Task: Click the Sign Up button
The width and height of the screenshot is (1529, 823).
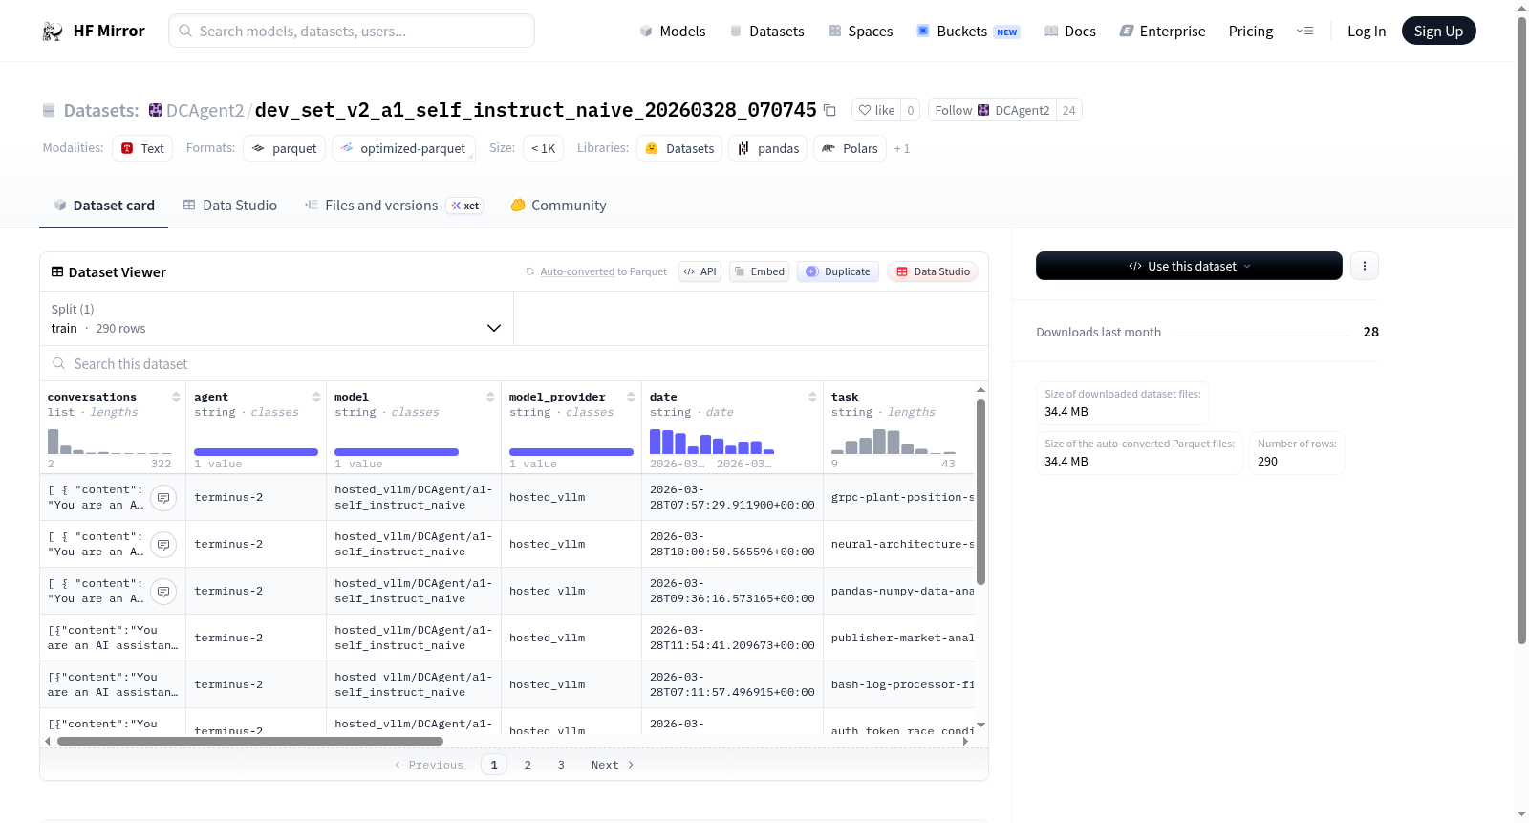Action: click(1438, 32)
